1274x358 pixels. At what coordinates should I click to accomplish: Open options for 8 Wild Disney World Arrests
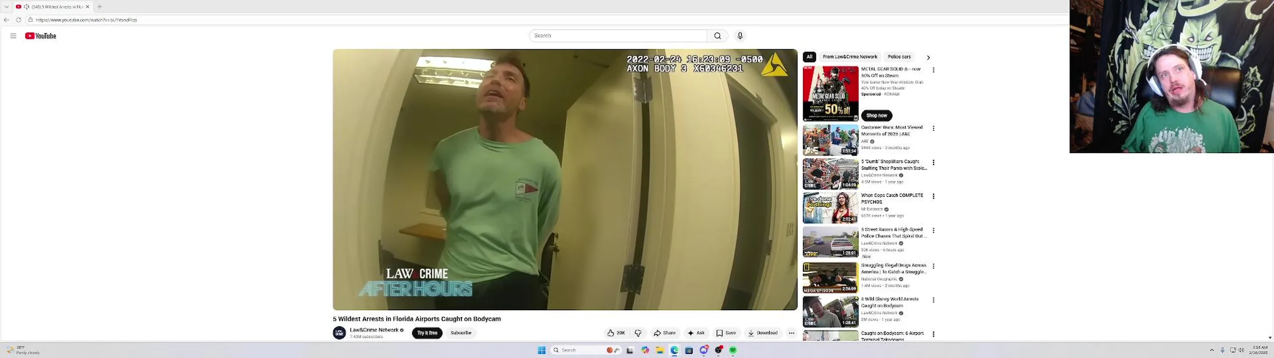[933, 300]
